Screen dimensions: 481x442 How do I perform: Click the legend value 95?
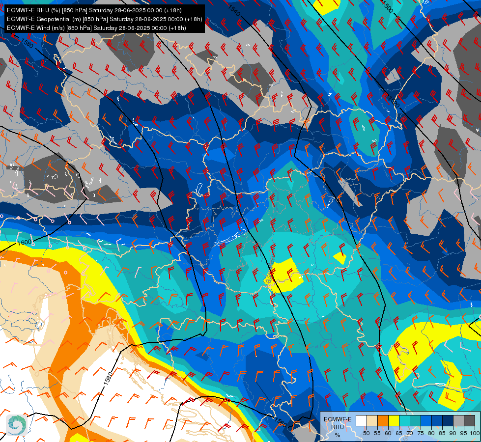pos(464,433)
